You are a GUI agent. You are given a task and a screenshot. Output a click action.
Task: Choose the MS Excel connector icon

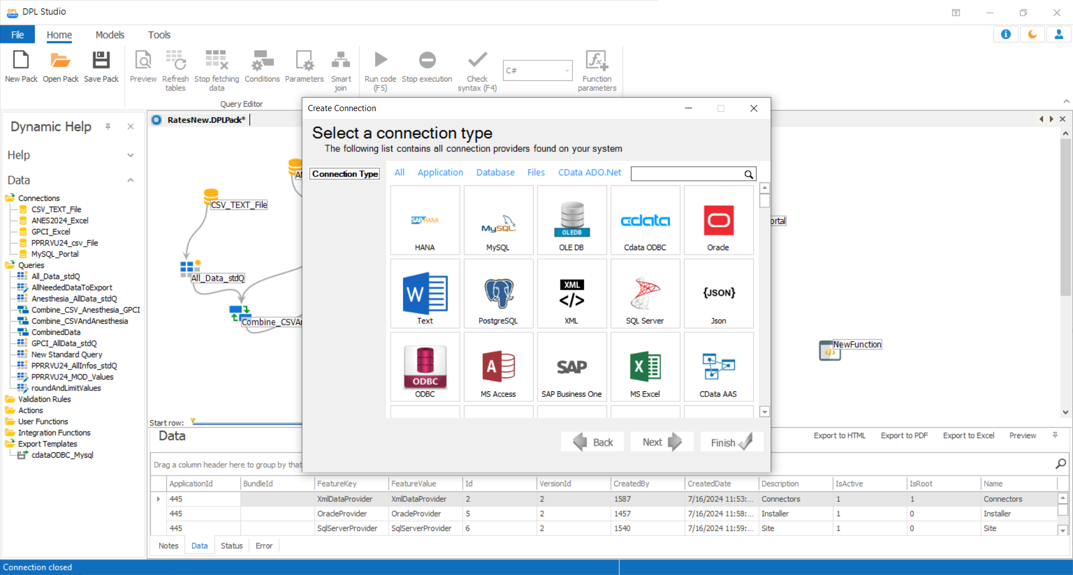(645, 367)
